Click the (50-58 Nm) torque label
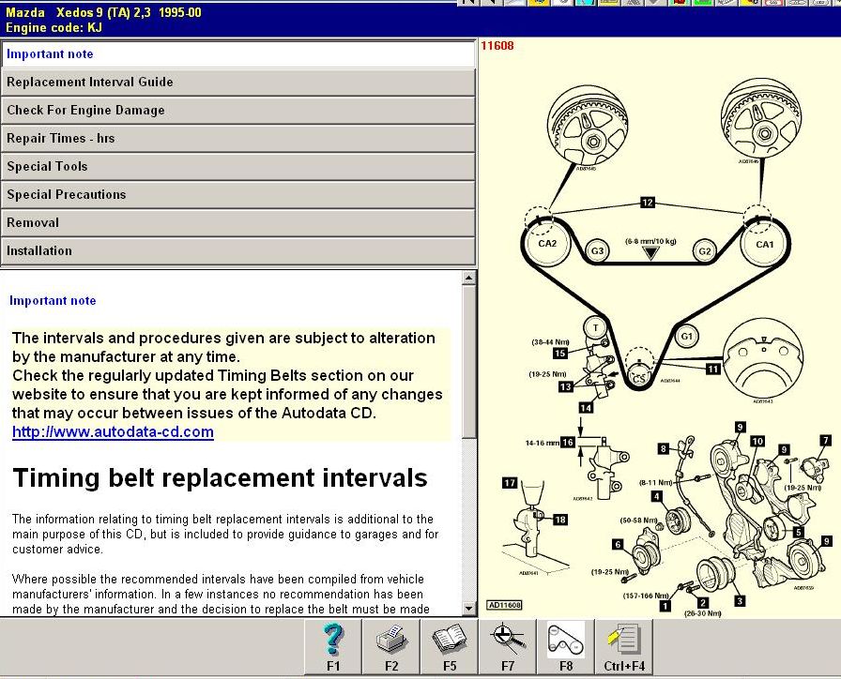 pyautogui.click(x=639, y=520)
